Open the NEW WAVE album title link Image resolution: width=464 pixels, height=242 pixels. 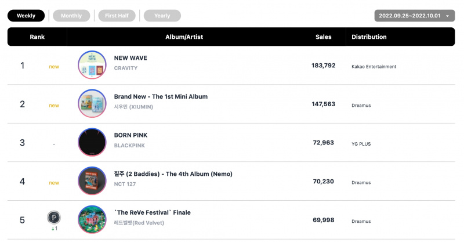130,58
